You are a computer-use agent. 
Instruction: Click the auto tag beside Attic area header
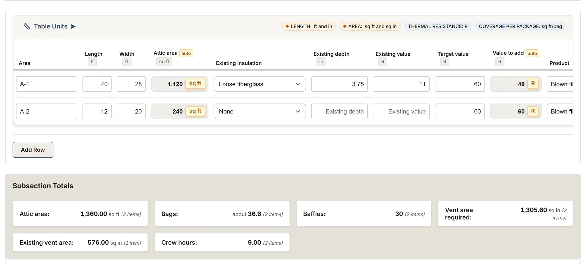tap(186, 53)
